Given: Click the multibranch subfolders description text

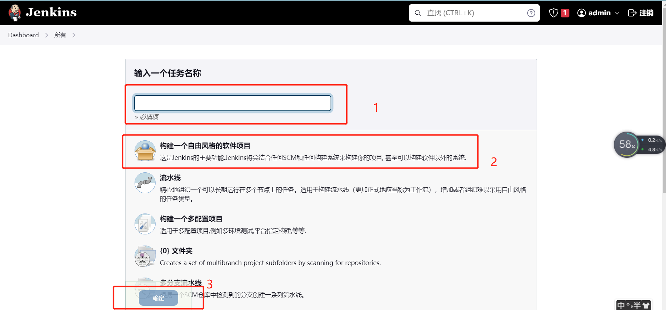Looking at the screenshot, I should (270, 263).
